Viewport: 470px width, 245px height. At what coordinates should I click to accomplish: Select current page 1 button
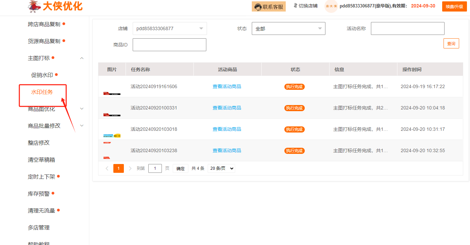click(118, 168)
